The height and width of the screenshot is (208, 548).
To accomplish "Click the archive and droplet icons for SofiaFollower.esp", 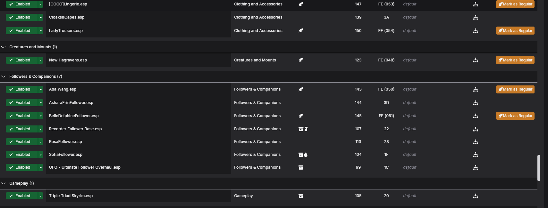I will 303,155.
